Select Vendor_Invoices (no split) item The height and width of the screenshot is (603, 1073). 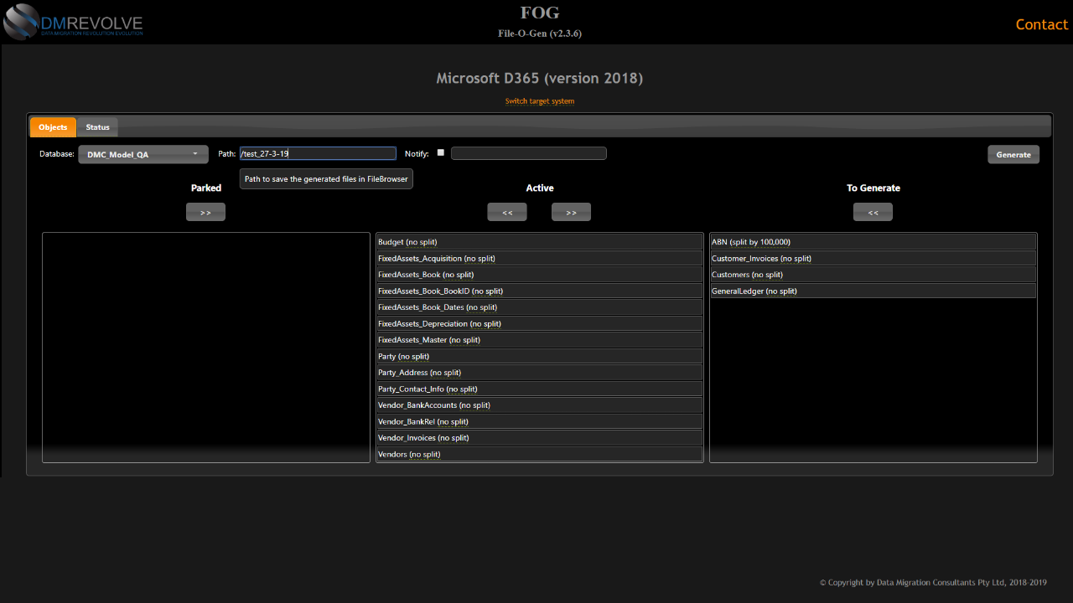click(539, 438)
